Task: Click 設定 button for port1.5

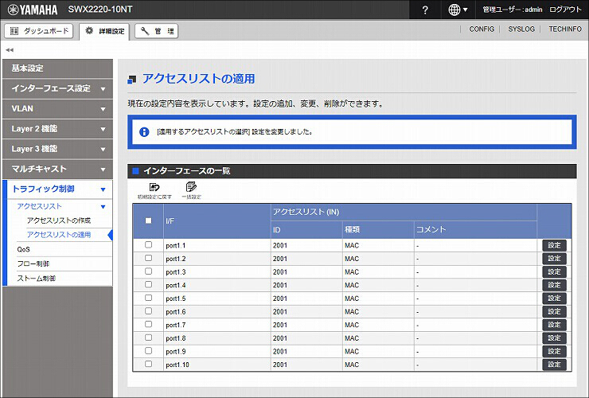Action: (x=554, y=298)
